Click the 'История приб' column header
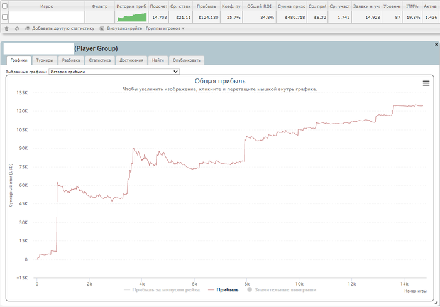This screenshot has width=440, height=307. pos(131,6)
